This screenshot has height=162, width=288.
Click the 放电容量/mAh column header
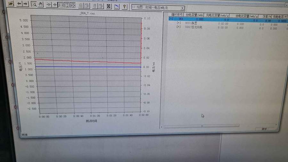(x=194, y=15)
